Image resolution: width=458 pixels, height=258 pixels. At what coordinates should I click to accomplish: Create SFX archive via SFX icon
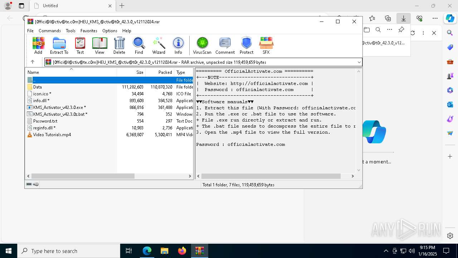coord(266,46)
